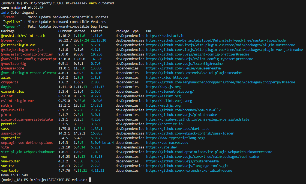
Task: Click the '@vueuse/core' package name
Action: (x=13, y=68)
